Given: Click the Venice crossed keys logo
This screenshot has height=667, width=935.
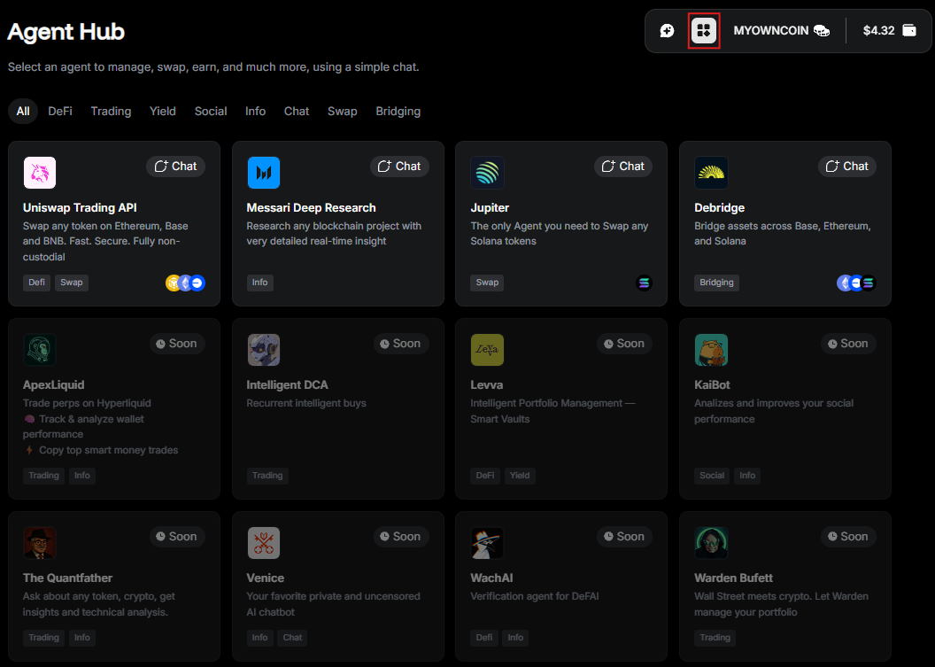Looking at the screenshot, I should click(x=264, y=542).
